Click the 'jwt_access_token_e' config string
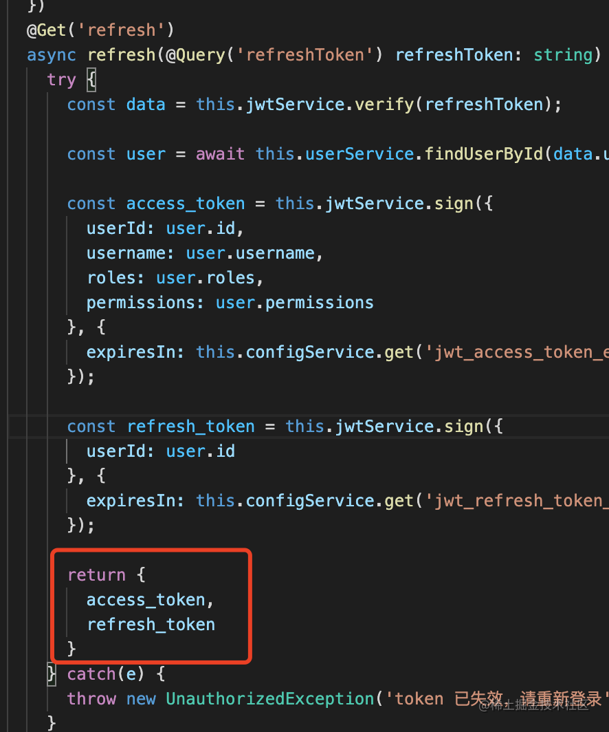Image resolution: width=609 pixels, height=732 pixels. 517,352
